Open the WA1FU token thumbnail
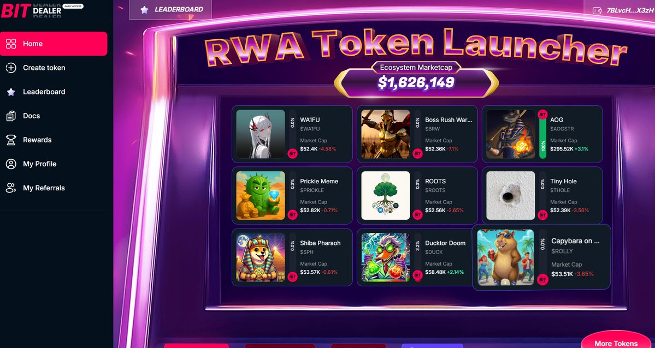 point(261,134)
